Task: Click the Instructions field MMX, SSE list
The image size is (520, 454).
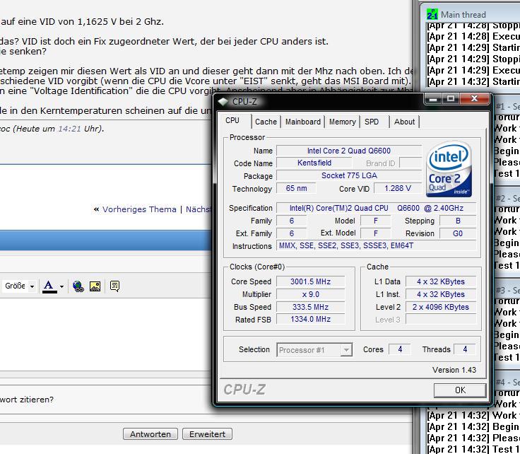Action: point(376,245)
